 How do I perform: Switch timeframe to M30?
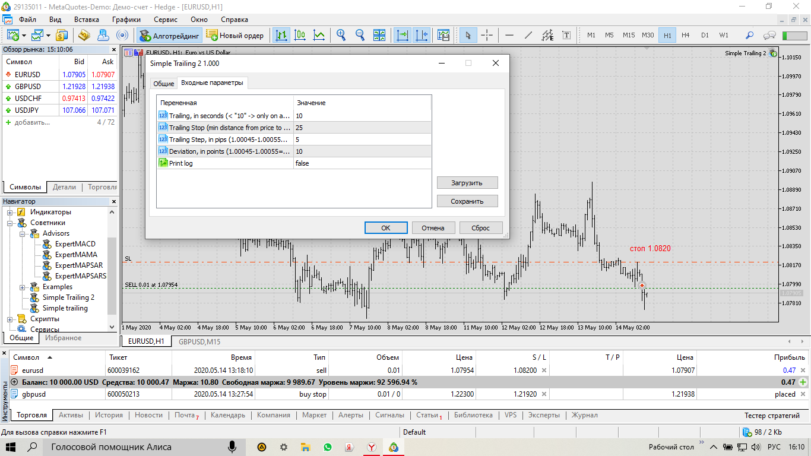pyautogui.click(x=648, y=35)
